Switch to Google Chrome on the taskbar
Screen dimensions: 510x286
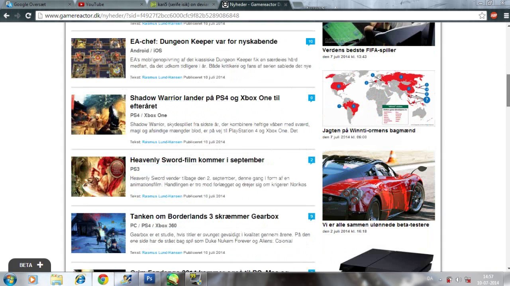click(103, 279)
